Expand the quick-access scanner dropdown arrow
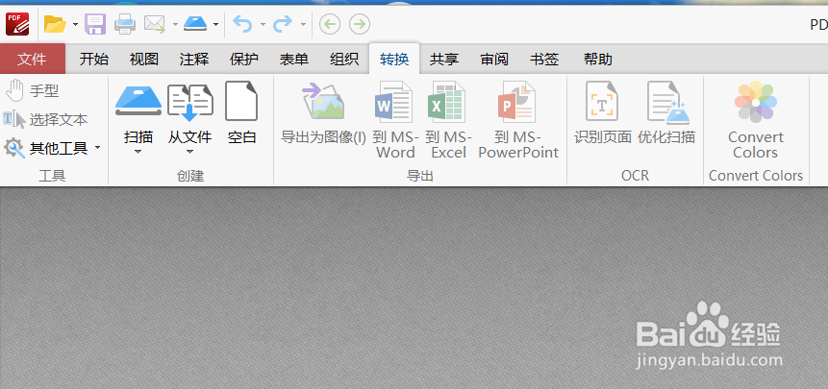 tap(215, 24)
